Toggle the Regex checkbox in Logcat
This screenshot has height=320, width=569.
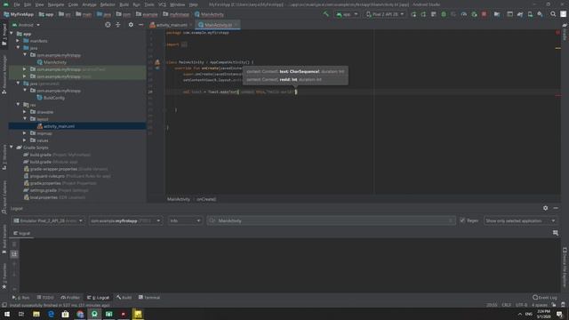pos(462,220)
